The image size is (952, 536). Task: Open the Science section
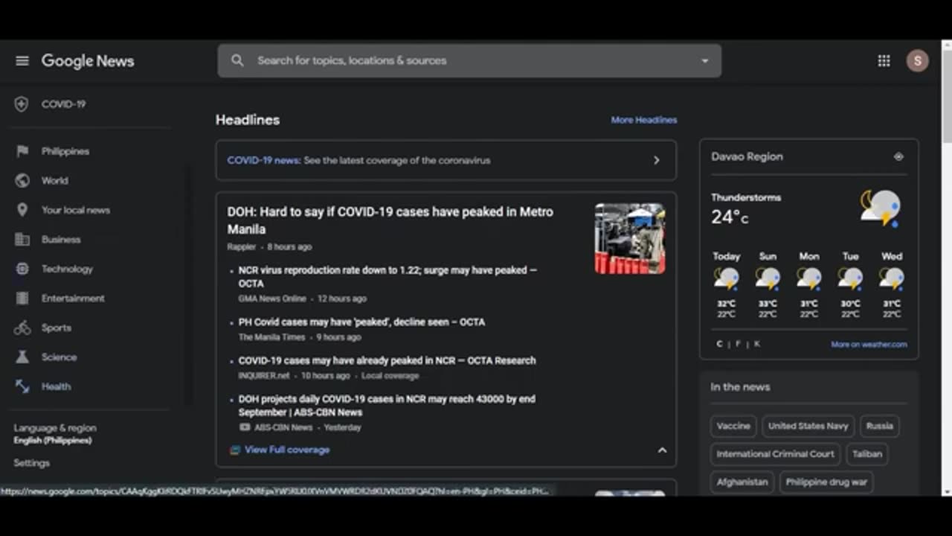tap(59, 357)
